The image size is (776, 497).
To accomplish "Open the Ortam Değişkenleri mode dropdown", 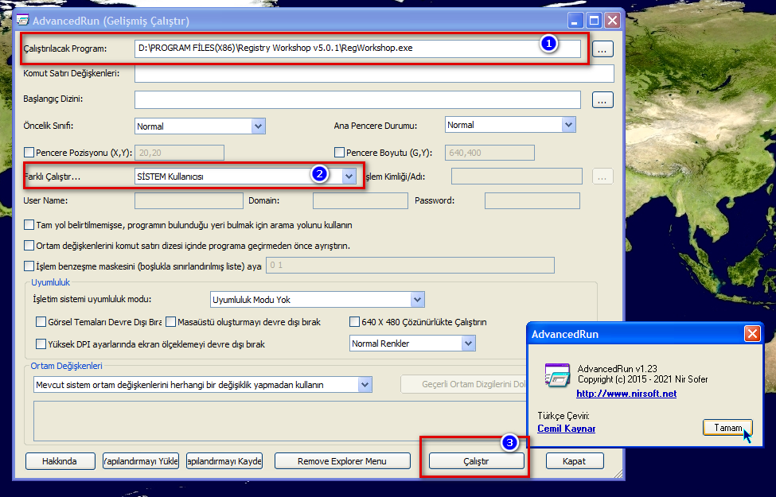I will 365,384.
